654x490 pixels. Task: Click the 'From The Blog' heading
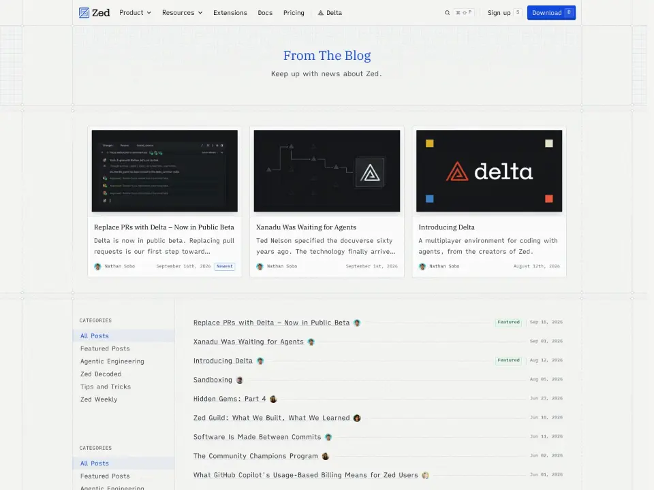[x=326, y=55]
